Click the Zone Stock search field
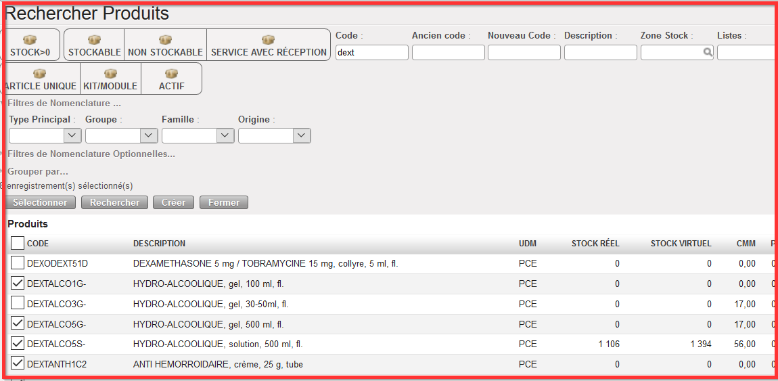Screen dimensions: 778x381 coord(677,52)
